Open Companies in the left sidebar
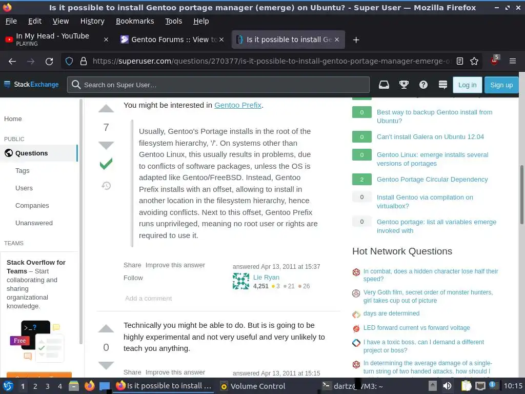Screen dimensions: 525x394 click(32, 205)
